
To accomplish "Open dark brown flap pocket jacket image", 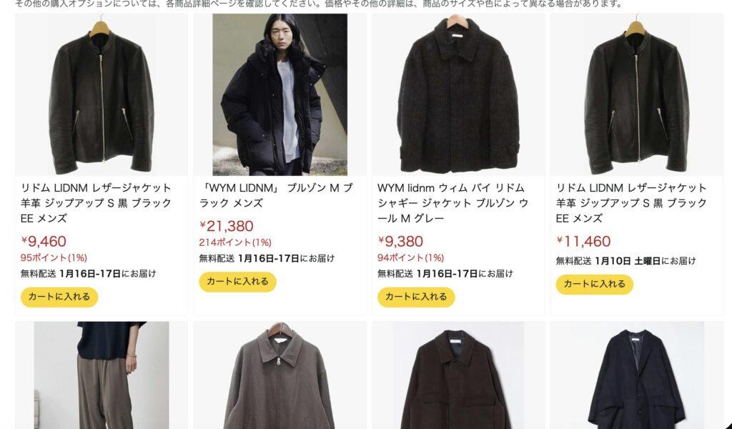I will point(458,375).
